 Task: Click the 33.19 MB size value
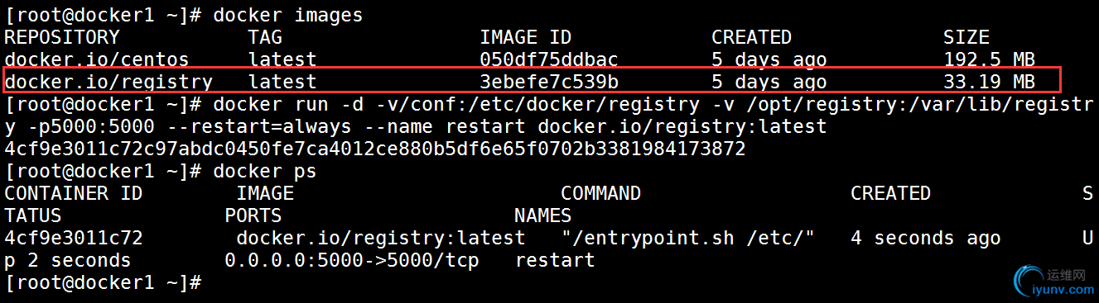[x=989, y=82]
